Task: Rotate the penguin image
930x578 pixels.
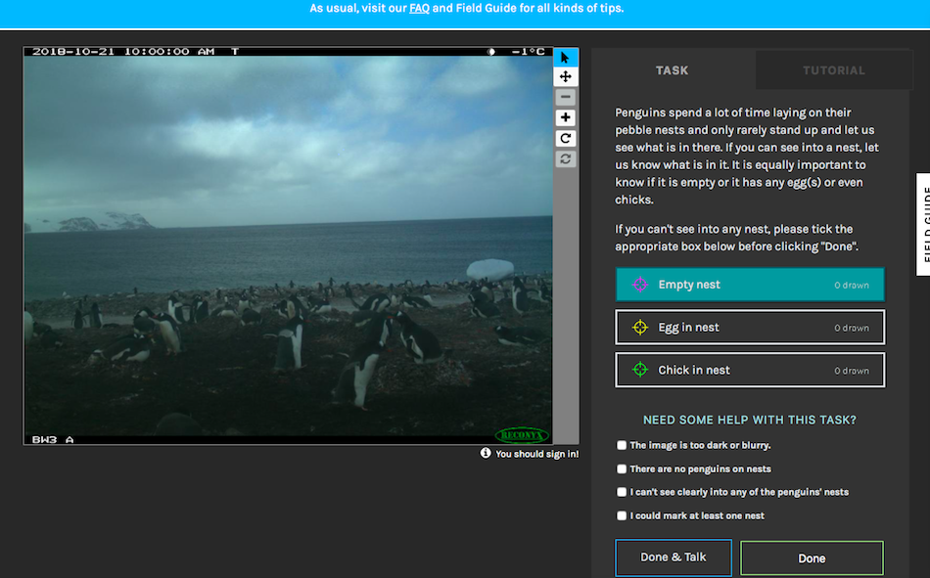Action: pyautogui.click(x=565, y=138)
